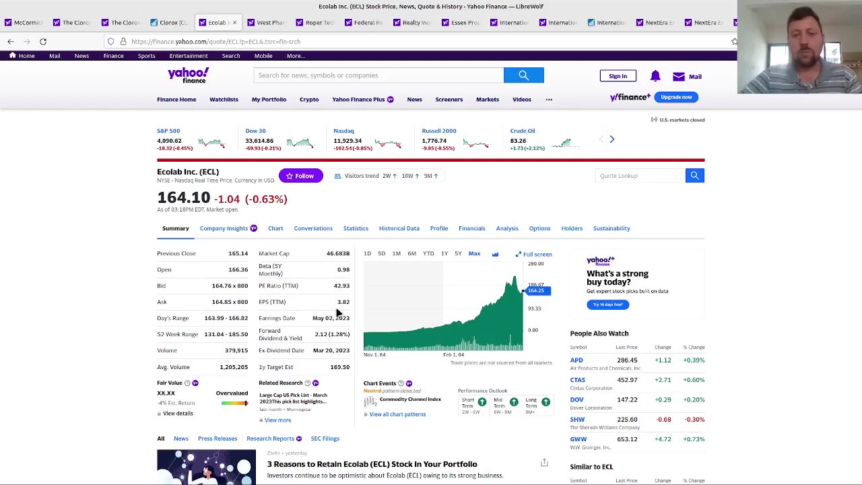Viewport: 862px width, 485px height.
Task: Select the 1M chart range
Action: (396, 254)
